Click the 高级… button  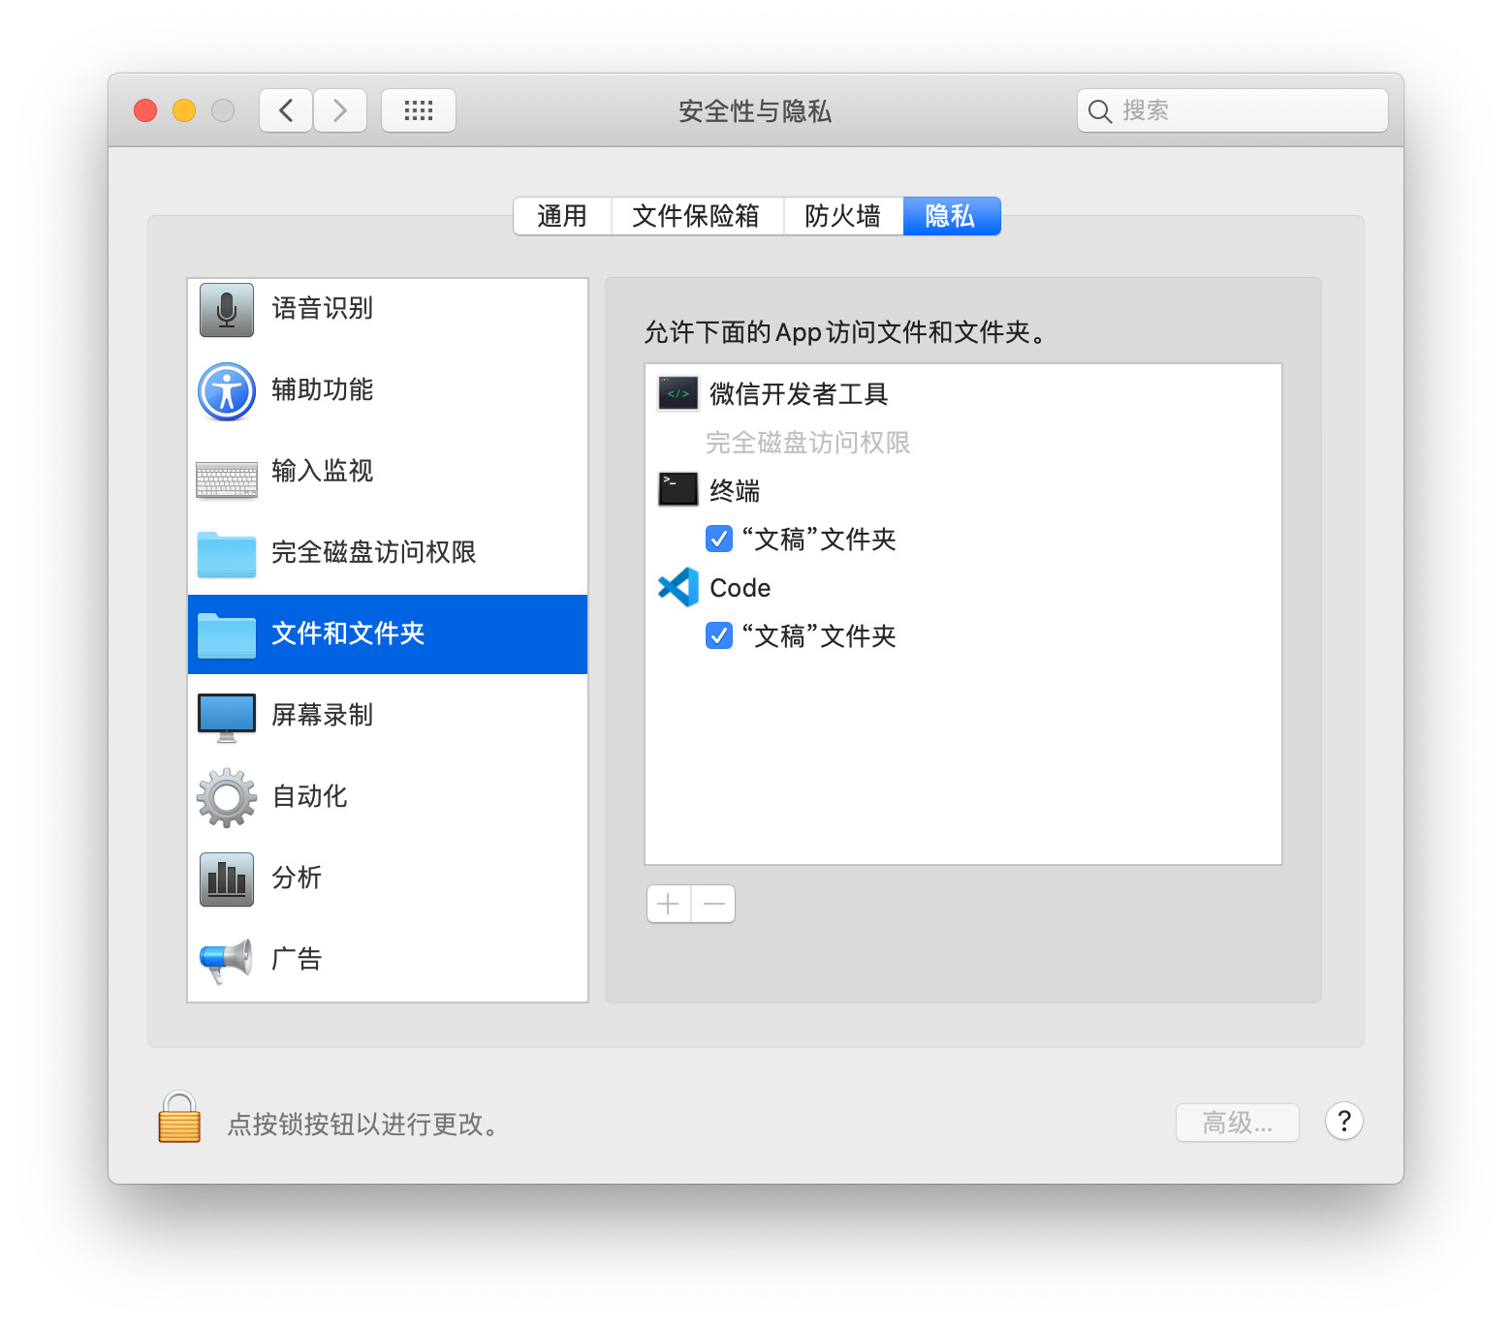[x=1238, y=1123]
